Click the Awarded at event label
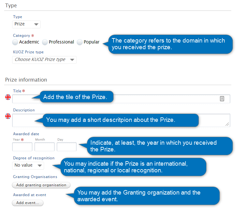The image size is (237, 212). point(30,195)
